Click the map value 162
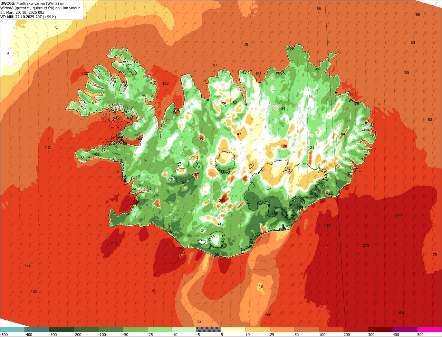The width and height of the screenshot is (442, 337). point(275,214)
